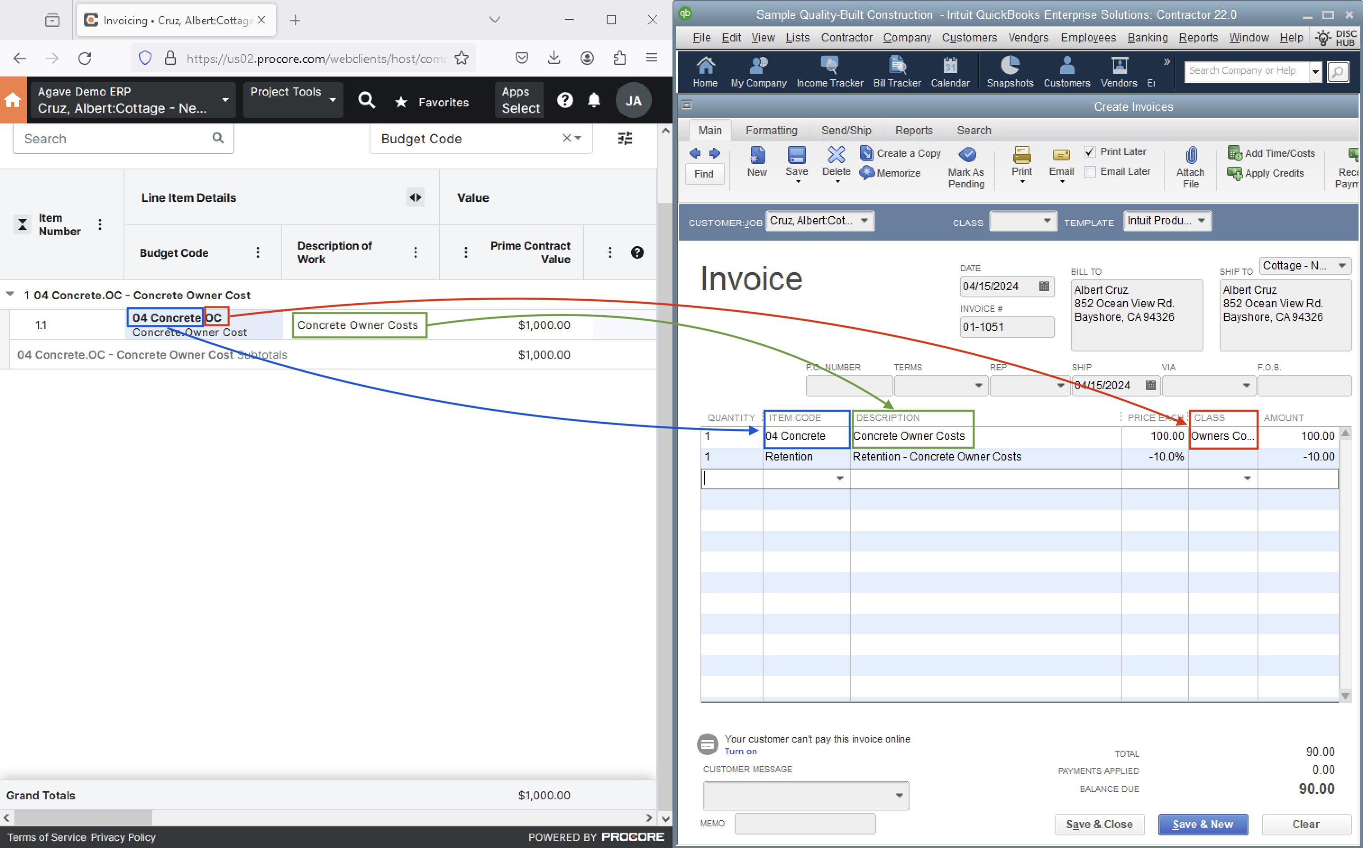Bookmark this page star icon

click(461, 58)
